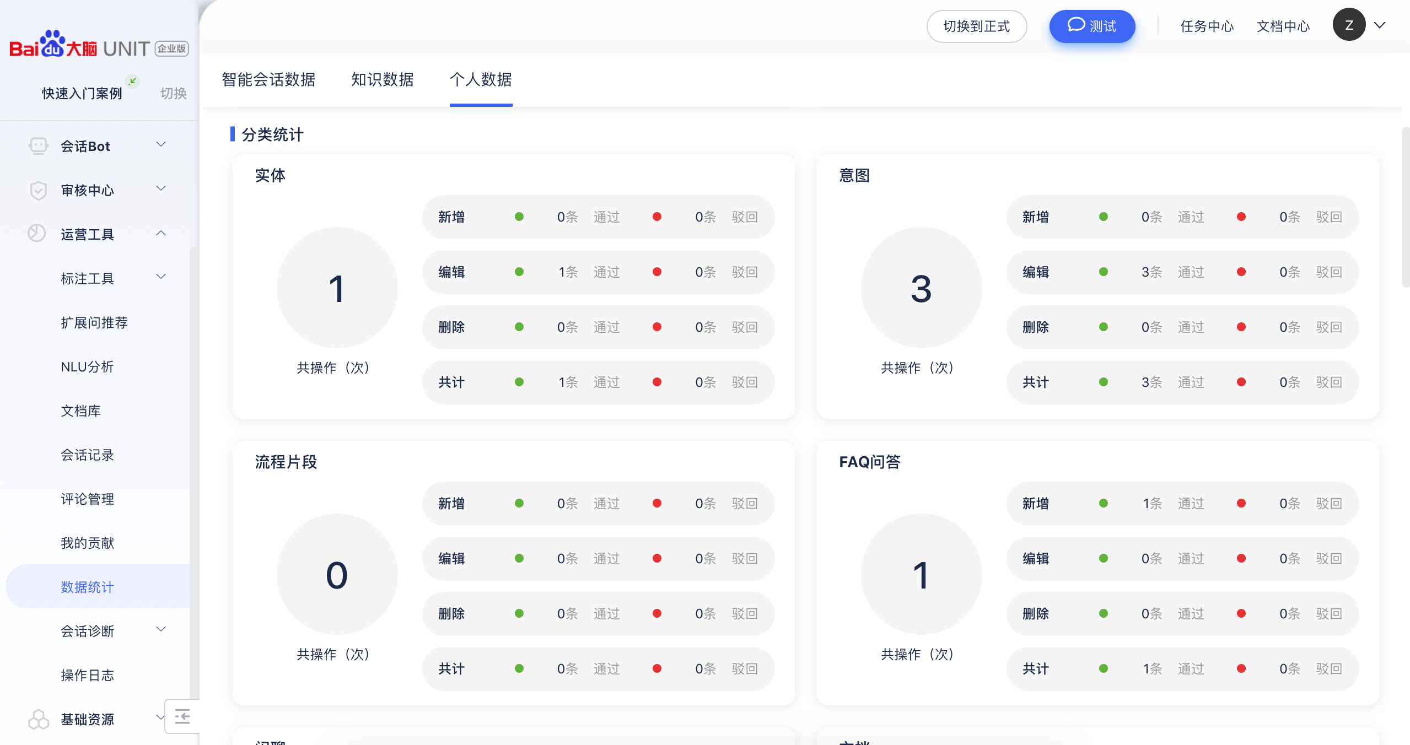
Task: Select the 个人数据 tab
Action: point(481,79)
